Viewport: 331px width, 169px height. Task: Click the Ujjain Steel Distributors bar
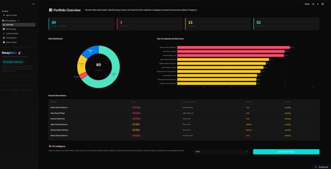223,59
